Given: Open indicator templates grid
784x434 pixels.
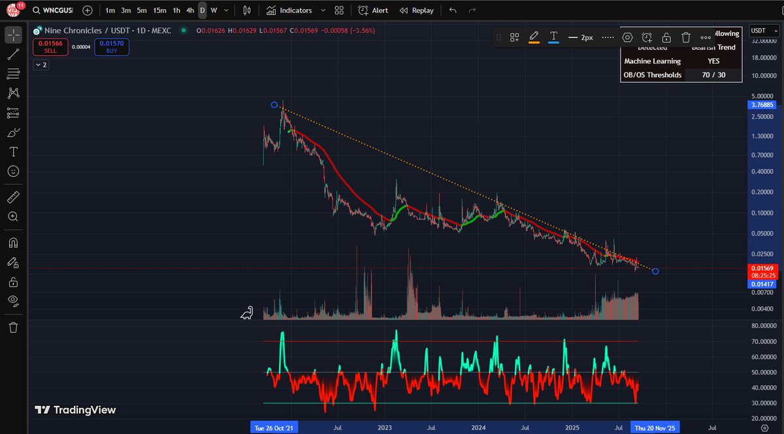Looking at the screenshot, I should [x=338, y=10].
